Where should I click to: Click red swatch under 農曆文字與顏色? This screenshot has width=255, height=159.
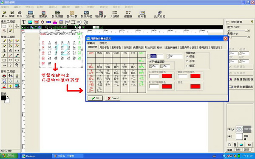pos(195,76)
